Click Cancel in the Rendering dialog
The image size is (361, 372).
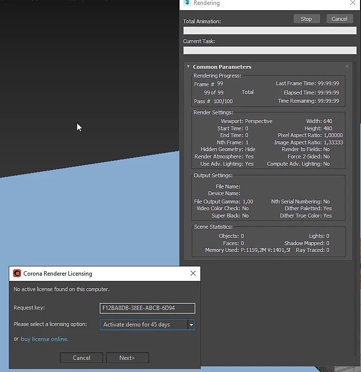click(339, 19)
